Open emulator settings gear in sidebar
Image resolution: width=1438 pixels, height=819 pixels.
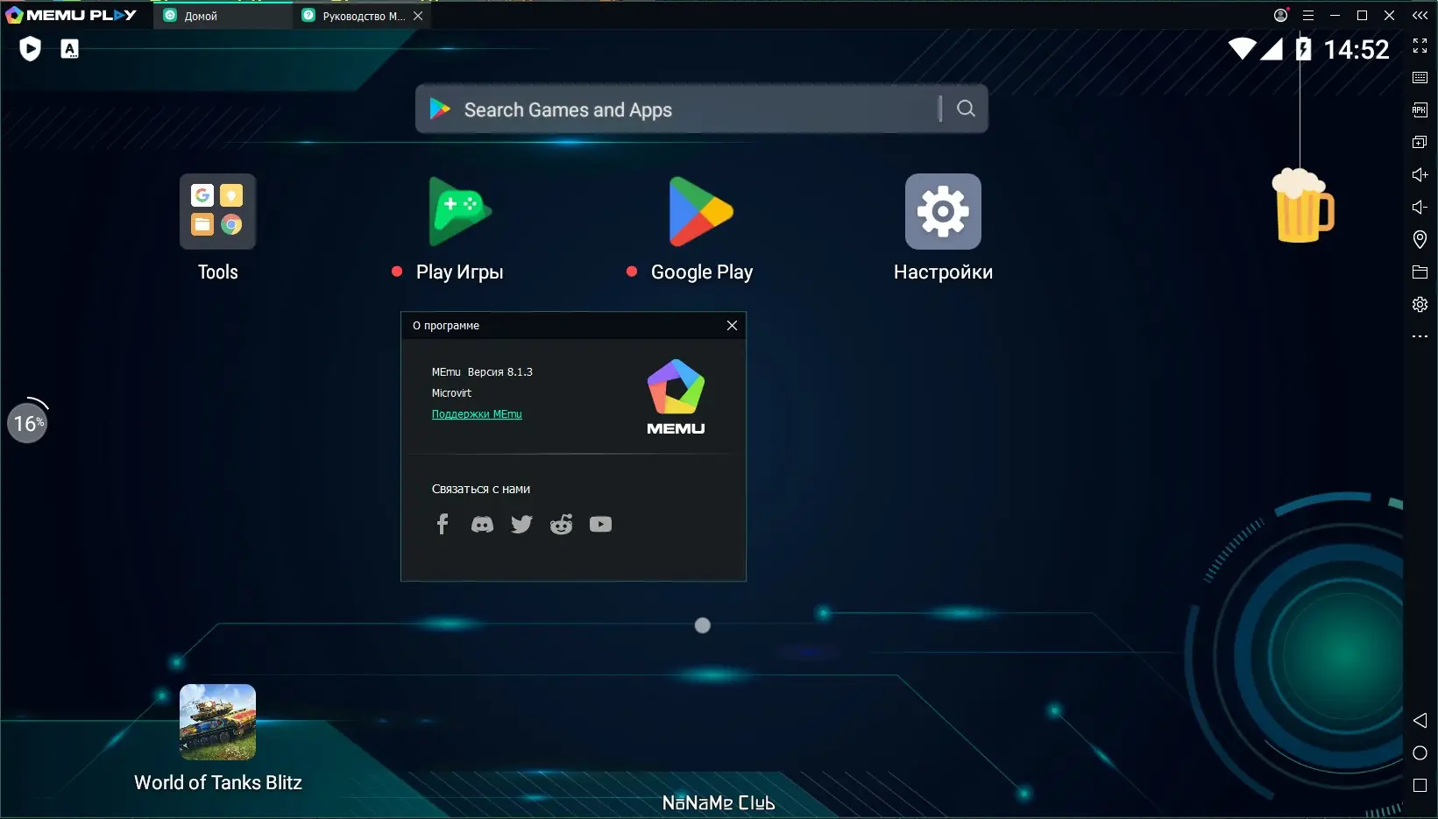pyautogui.click(x=1420, y=304)
